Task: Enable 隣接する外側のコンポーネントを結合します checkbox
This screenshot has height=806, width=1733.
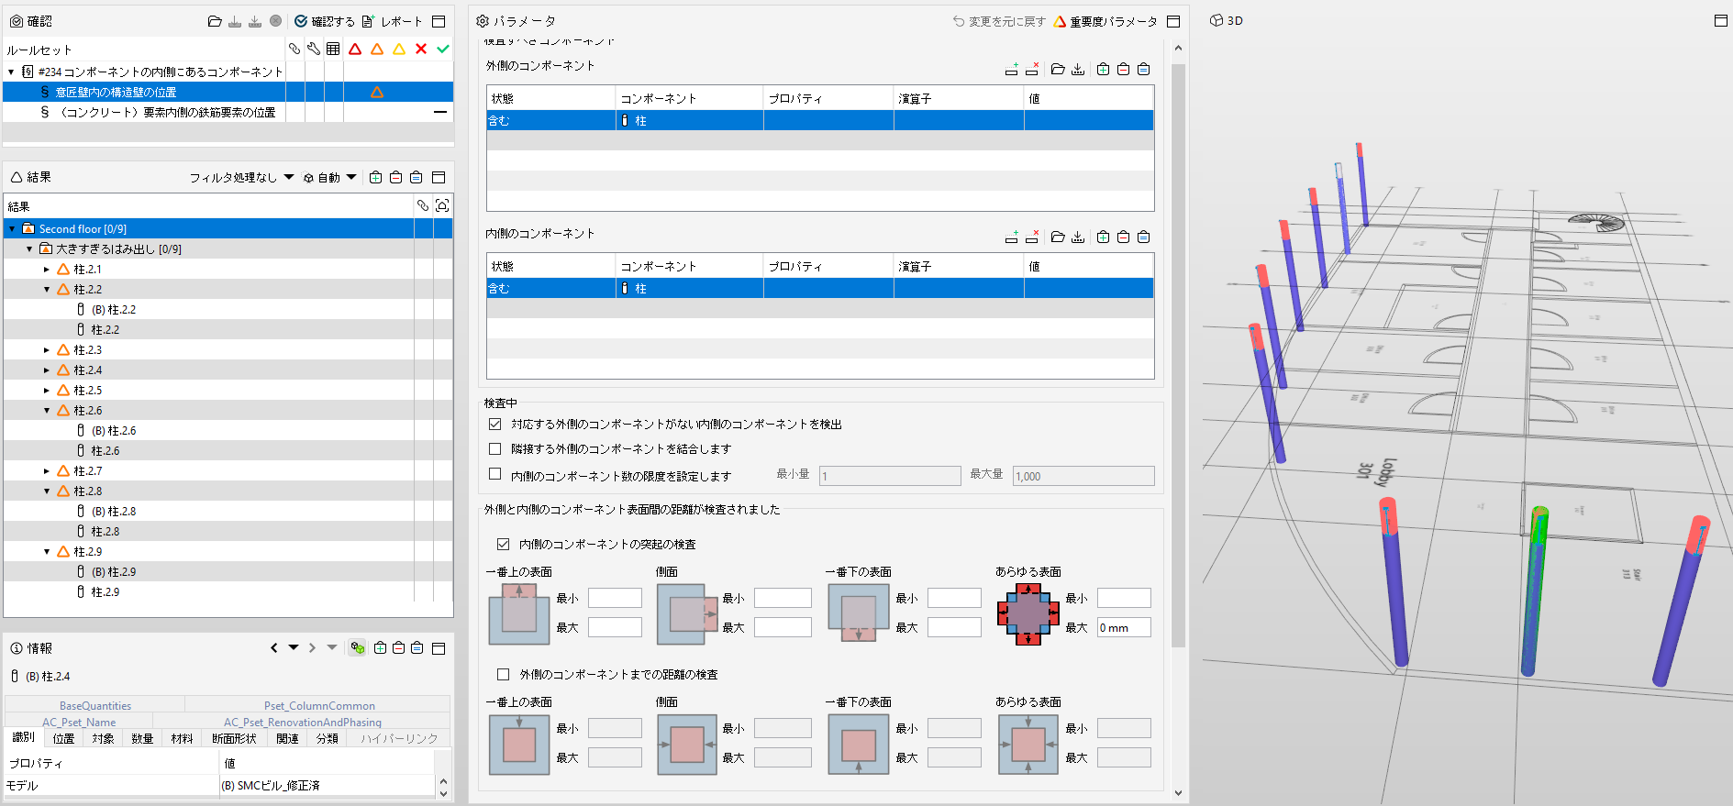Action: point(495,448)
